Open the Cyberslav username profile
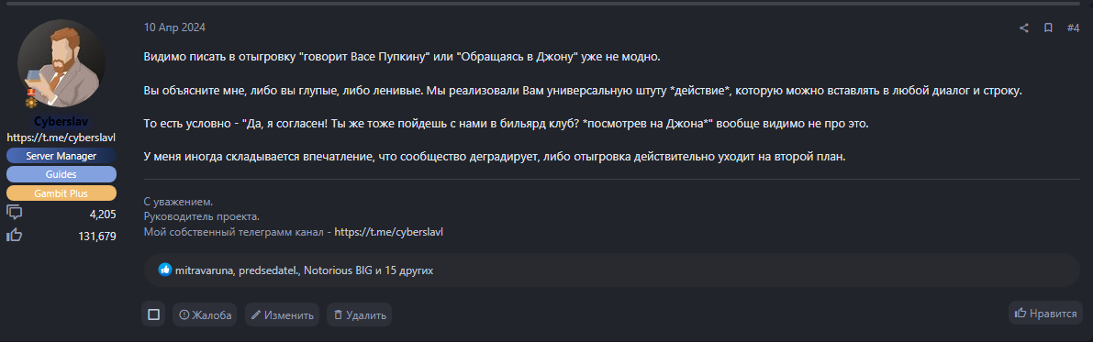 pyautogui.click(x=61, y=121)
